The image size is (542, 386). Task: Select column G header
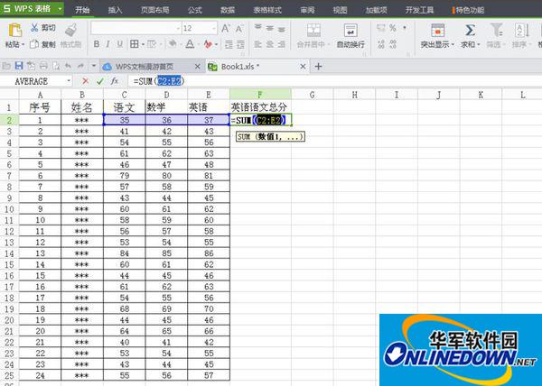[313, 95]
